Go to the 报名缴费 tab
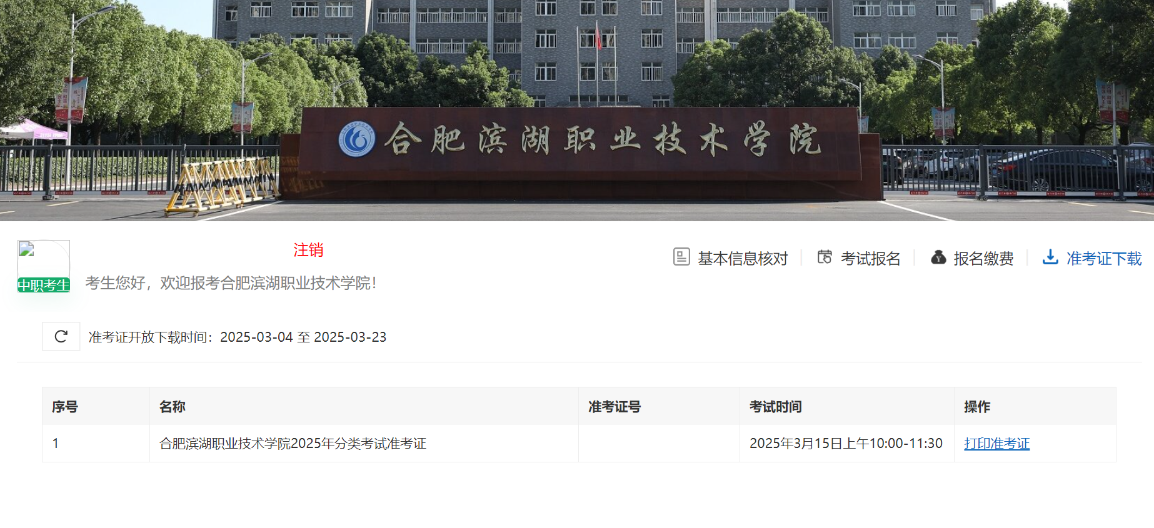The width and height of the screenshot is (1154, 528). coord(972,258)
